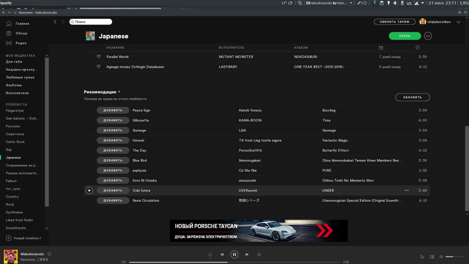Switch the US keyboard layout indicator
This screenshot has height=264, width=469.
tap(409, 3)
